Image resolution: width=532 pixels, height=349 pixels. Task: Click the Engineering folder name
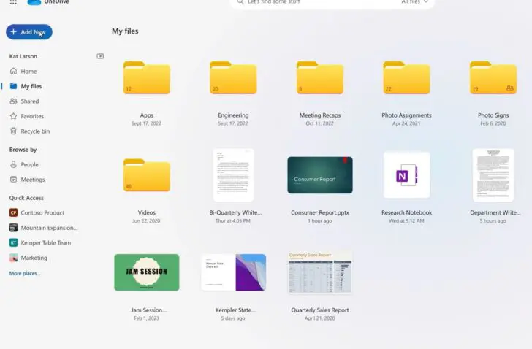click(x=233, y=115)
